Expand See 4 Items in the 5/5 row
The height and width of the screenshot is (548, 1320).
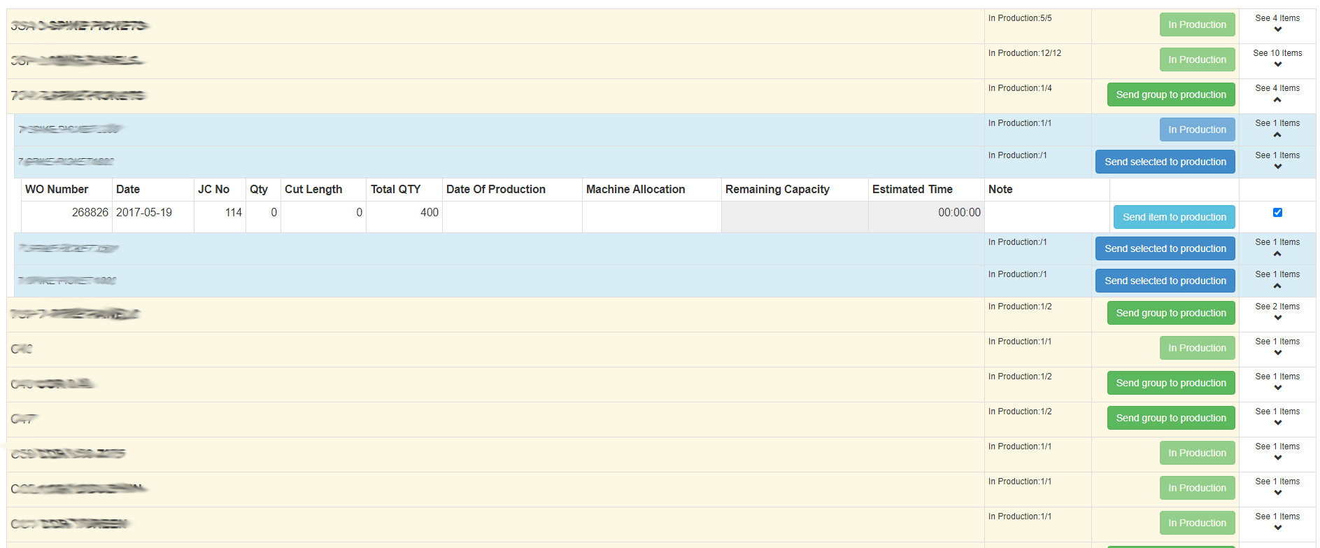click(1277, 29)
